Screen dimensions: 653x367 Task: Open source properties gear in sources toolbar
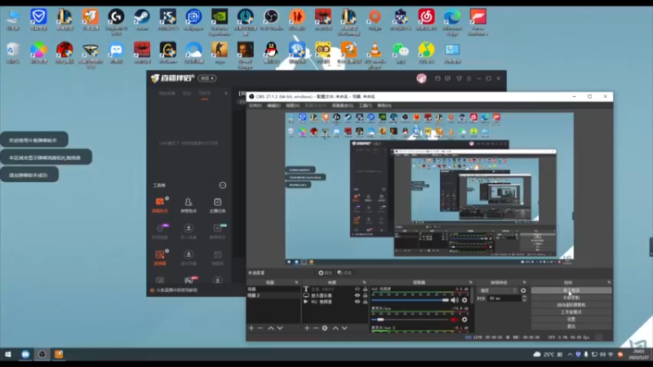click(325, 328)
